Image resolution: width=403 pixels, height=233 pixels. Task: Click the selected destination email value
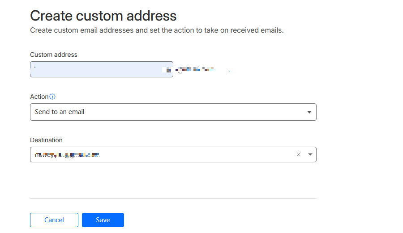tap(67, 155)
